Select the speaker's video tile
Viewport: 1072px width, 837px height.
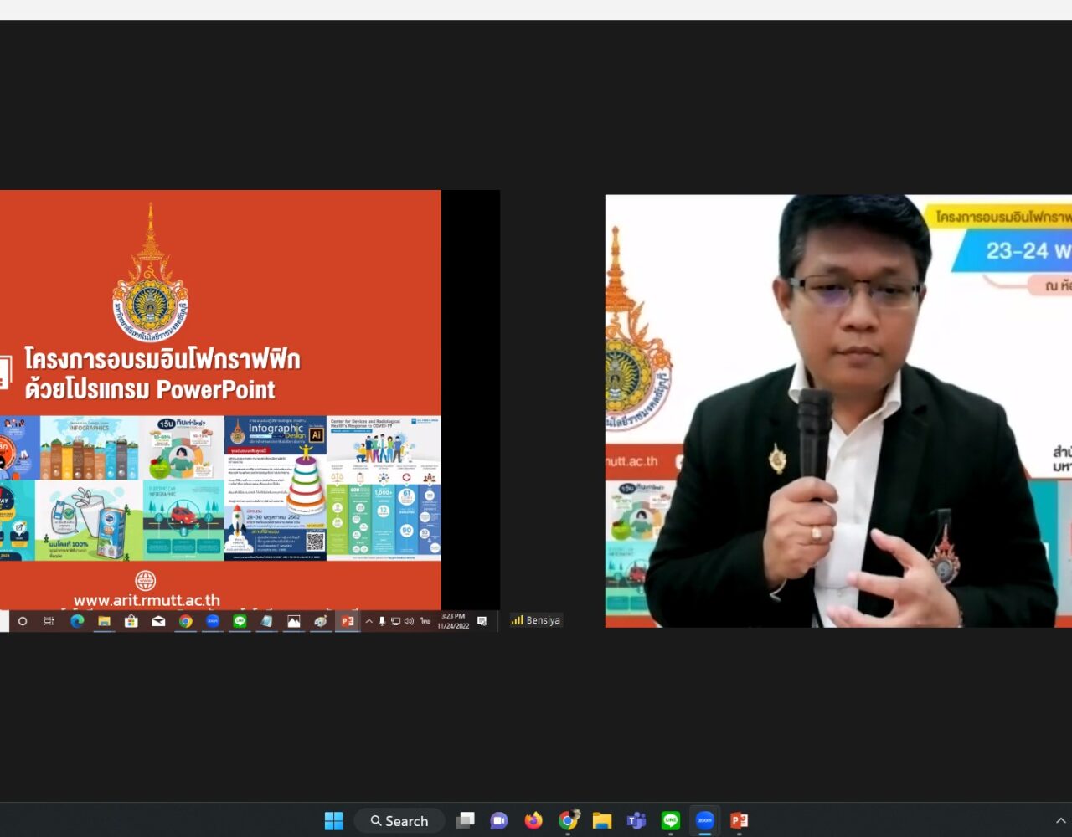click(x=838, y=411)
